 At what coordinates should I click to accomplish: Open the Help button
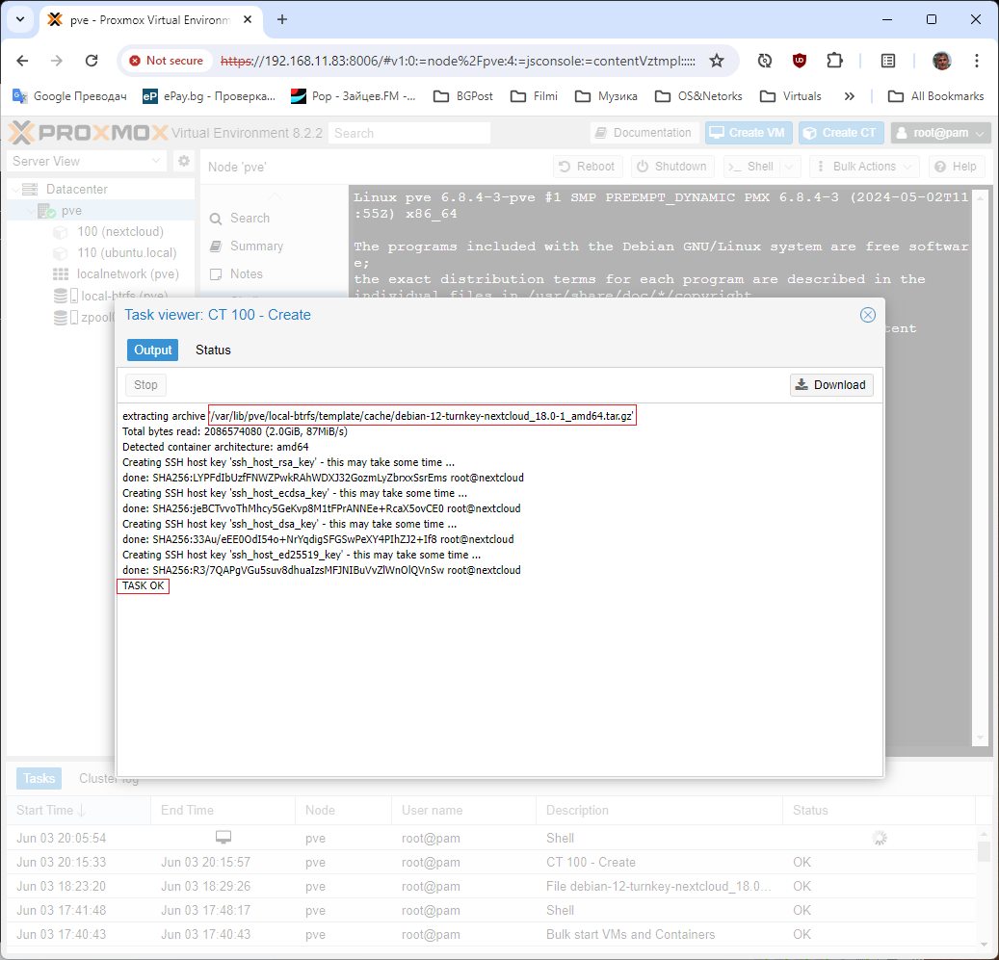pyautogui.click(x=957, y=167)
